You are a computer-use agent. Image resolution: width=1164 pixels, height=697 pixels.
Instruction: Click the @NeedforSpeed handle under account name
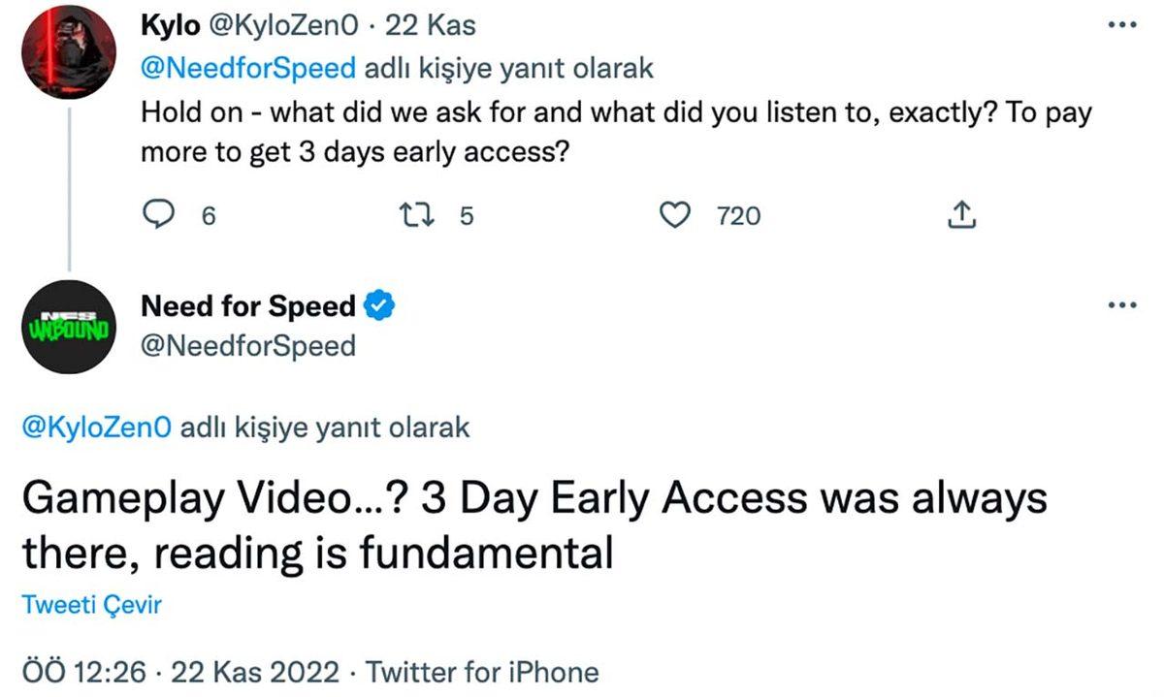click(248, 345)
